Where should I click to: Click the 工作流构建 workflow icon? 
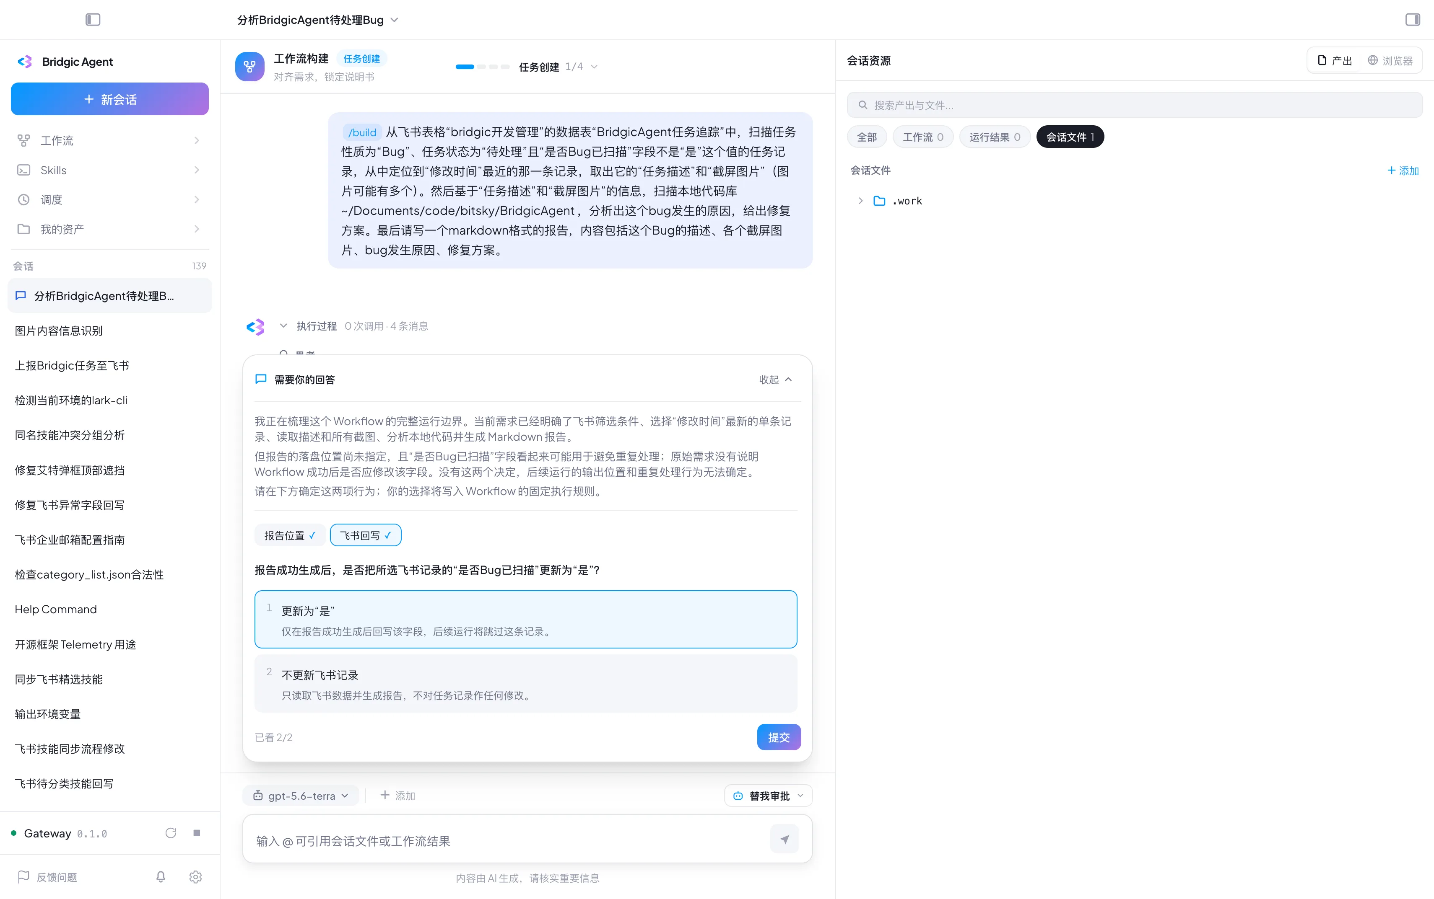[x=250, y=67]
